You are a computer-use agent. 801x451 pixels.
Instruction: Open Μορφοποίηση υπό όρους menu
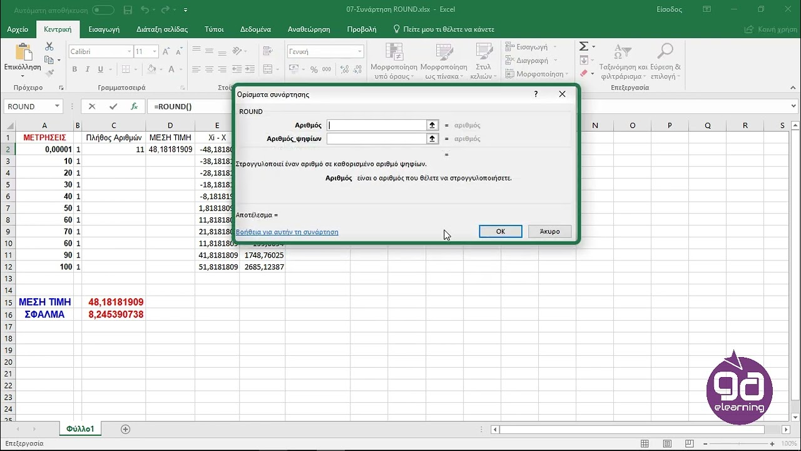click(x=394, y=61)
